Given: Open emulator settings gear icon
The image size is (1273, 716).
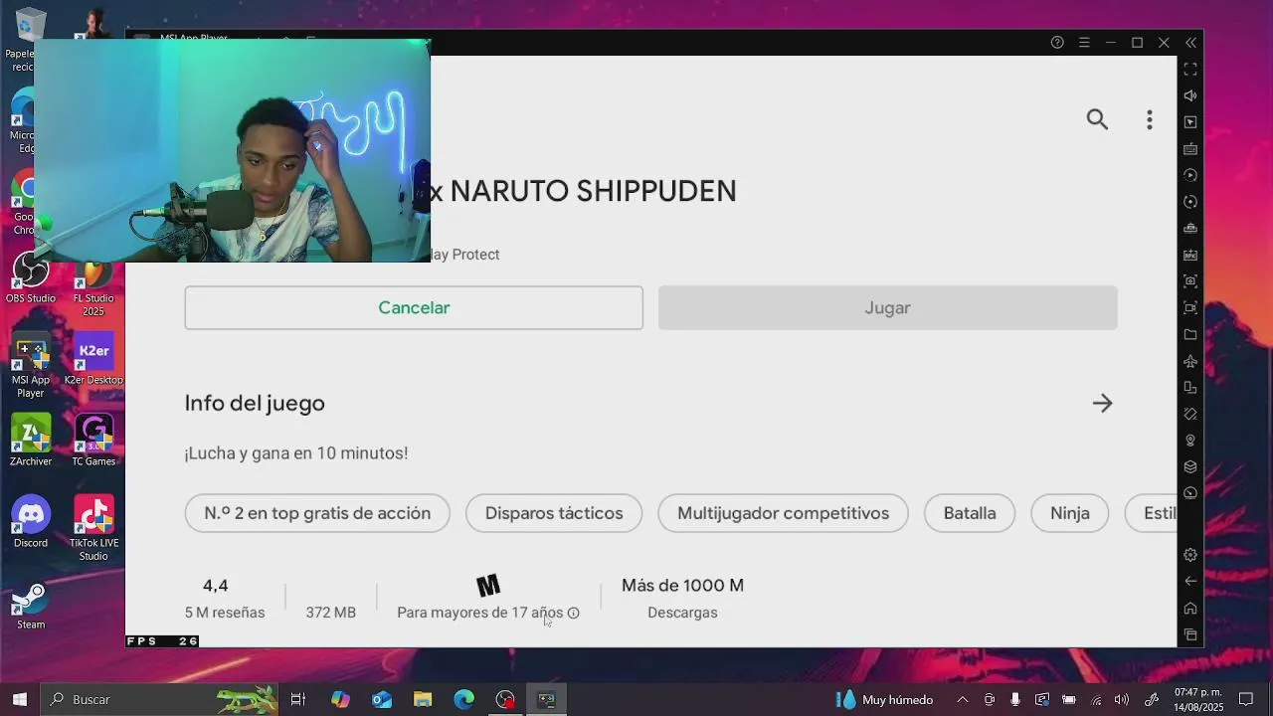Looking at the screenshot, I should (1190, 555).
